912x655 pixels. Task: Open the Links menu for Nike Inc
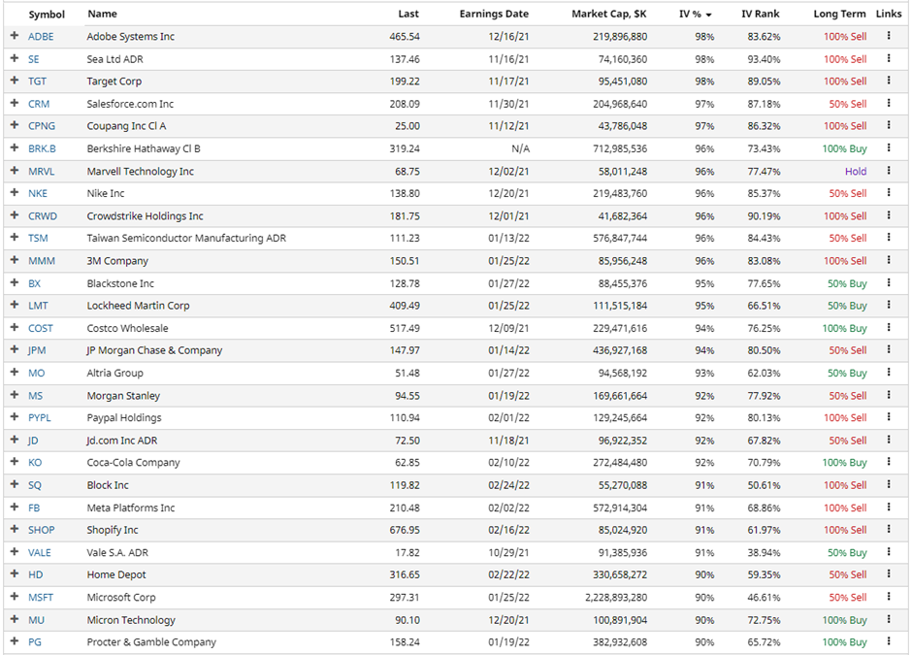[889, 193]
